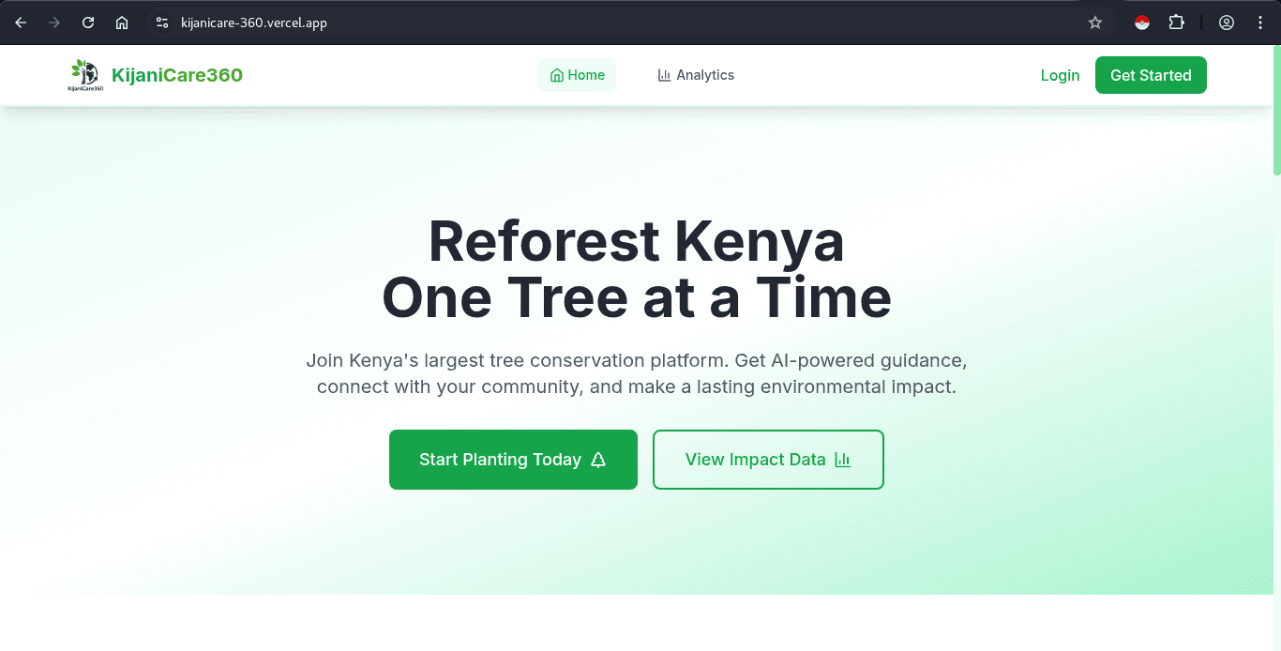Click the chart icon in View Impact Data
1281x651 pixels.
(x=842, y=460)
